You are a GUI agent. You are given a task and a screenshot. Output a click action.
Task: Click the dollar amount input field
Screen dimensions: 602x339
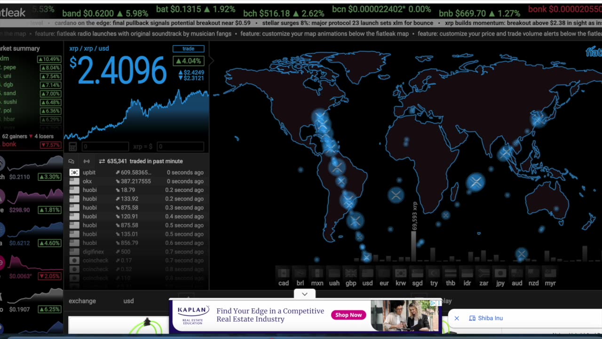click(x=180, y=146)
